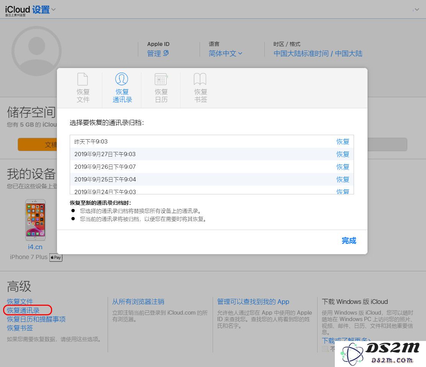
Task: Select the Restore Calendars (恢复日历) tab
Action: (x=161, y=88)
